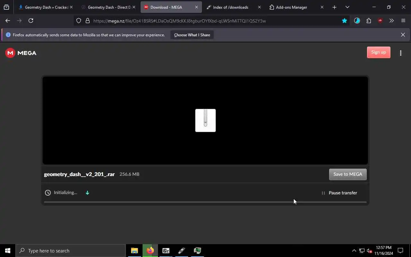The width and height of the screenshot is (411, 257).
Task: Click the forward navigation arrow
Action: tap(19, 21)
